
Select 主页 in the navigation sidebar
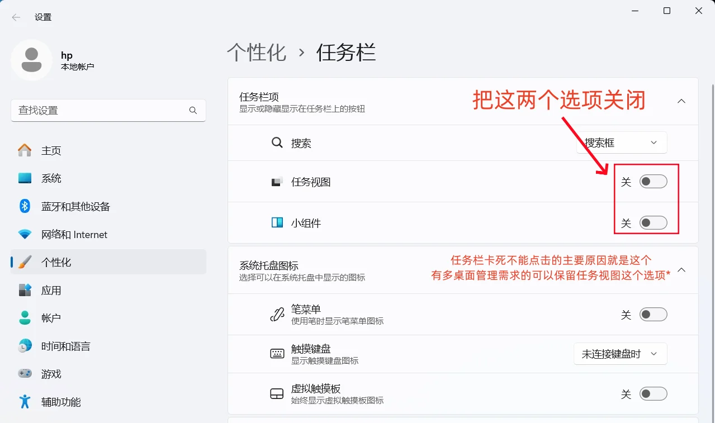pyautogui.click(x=51, y=150)
